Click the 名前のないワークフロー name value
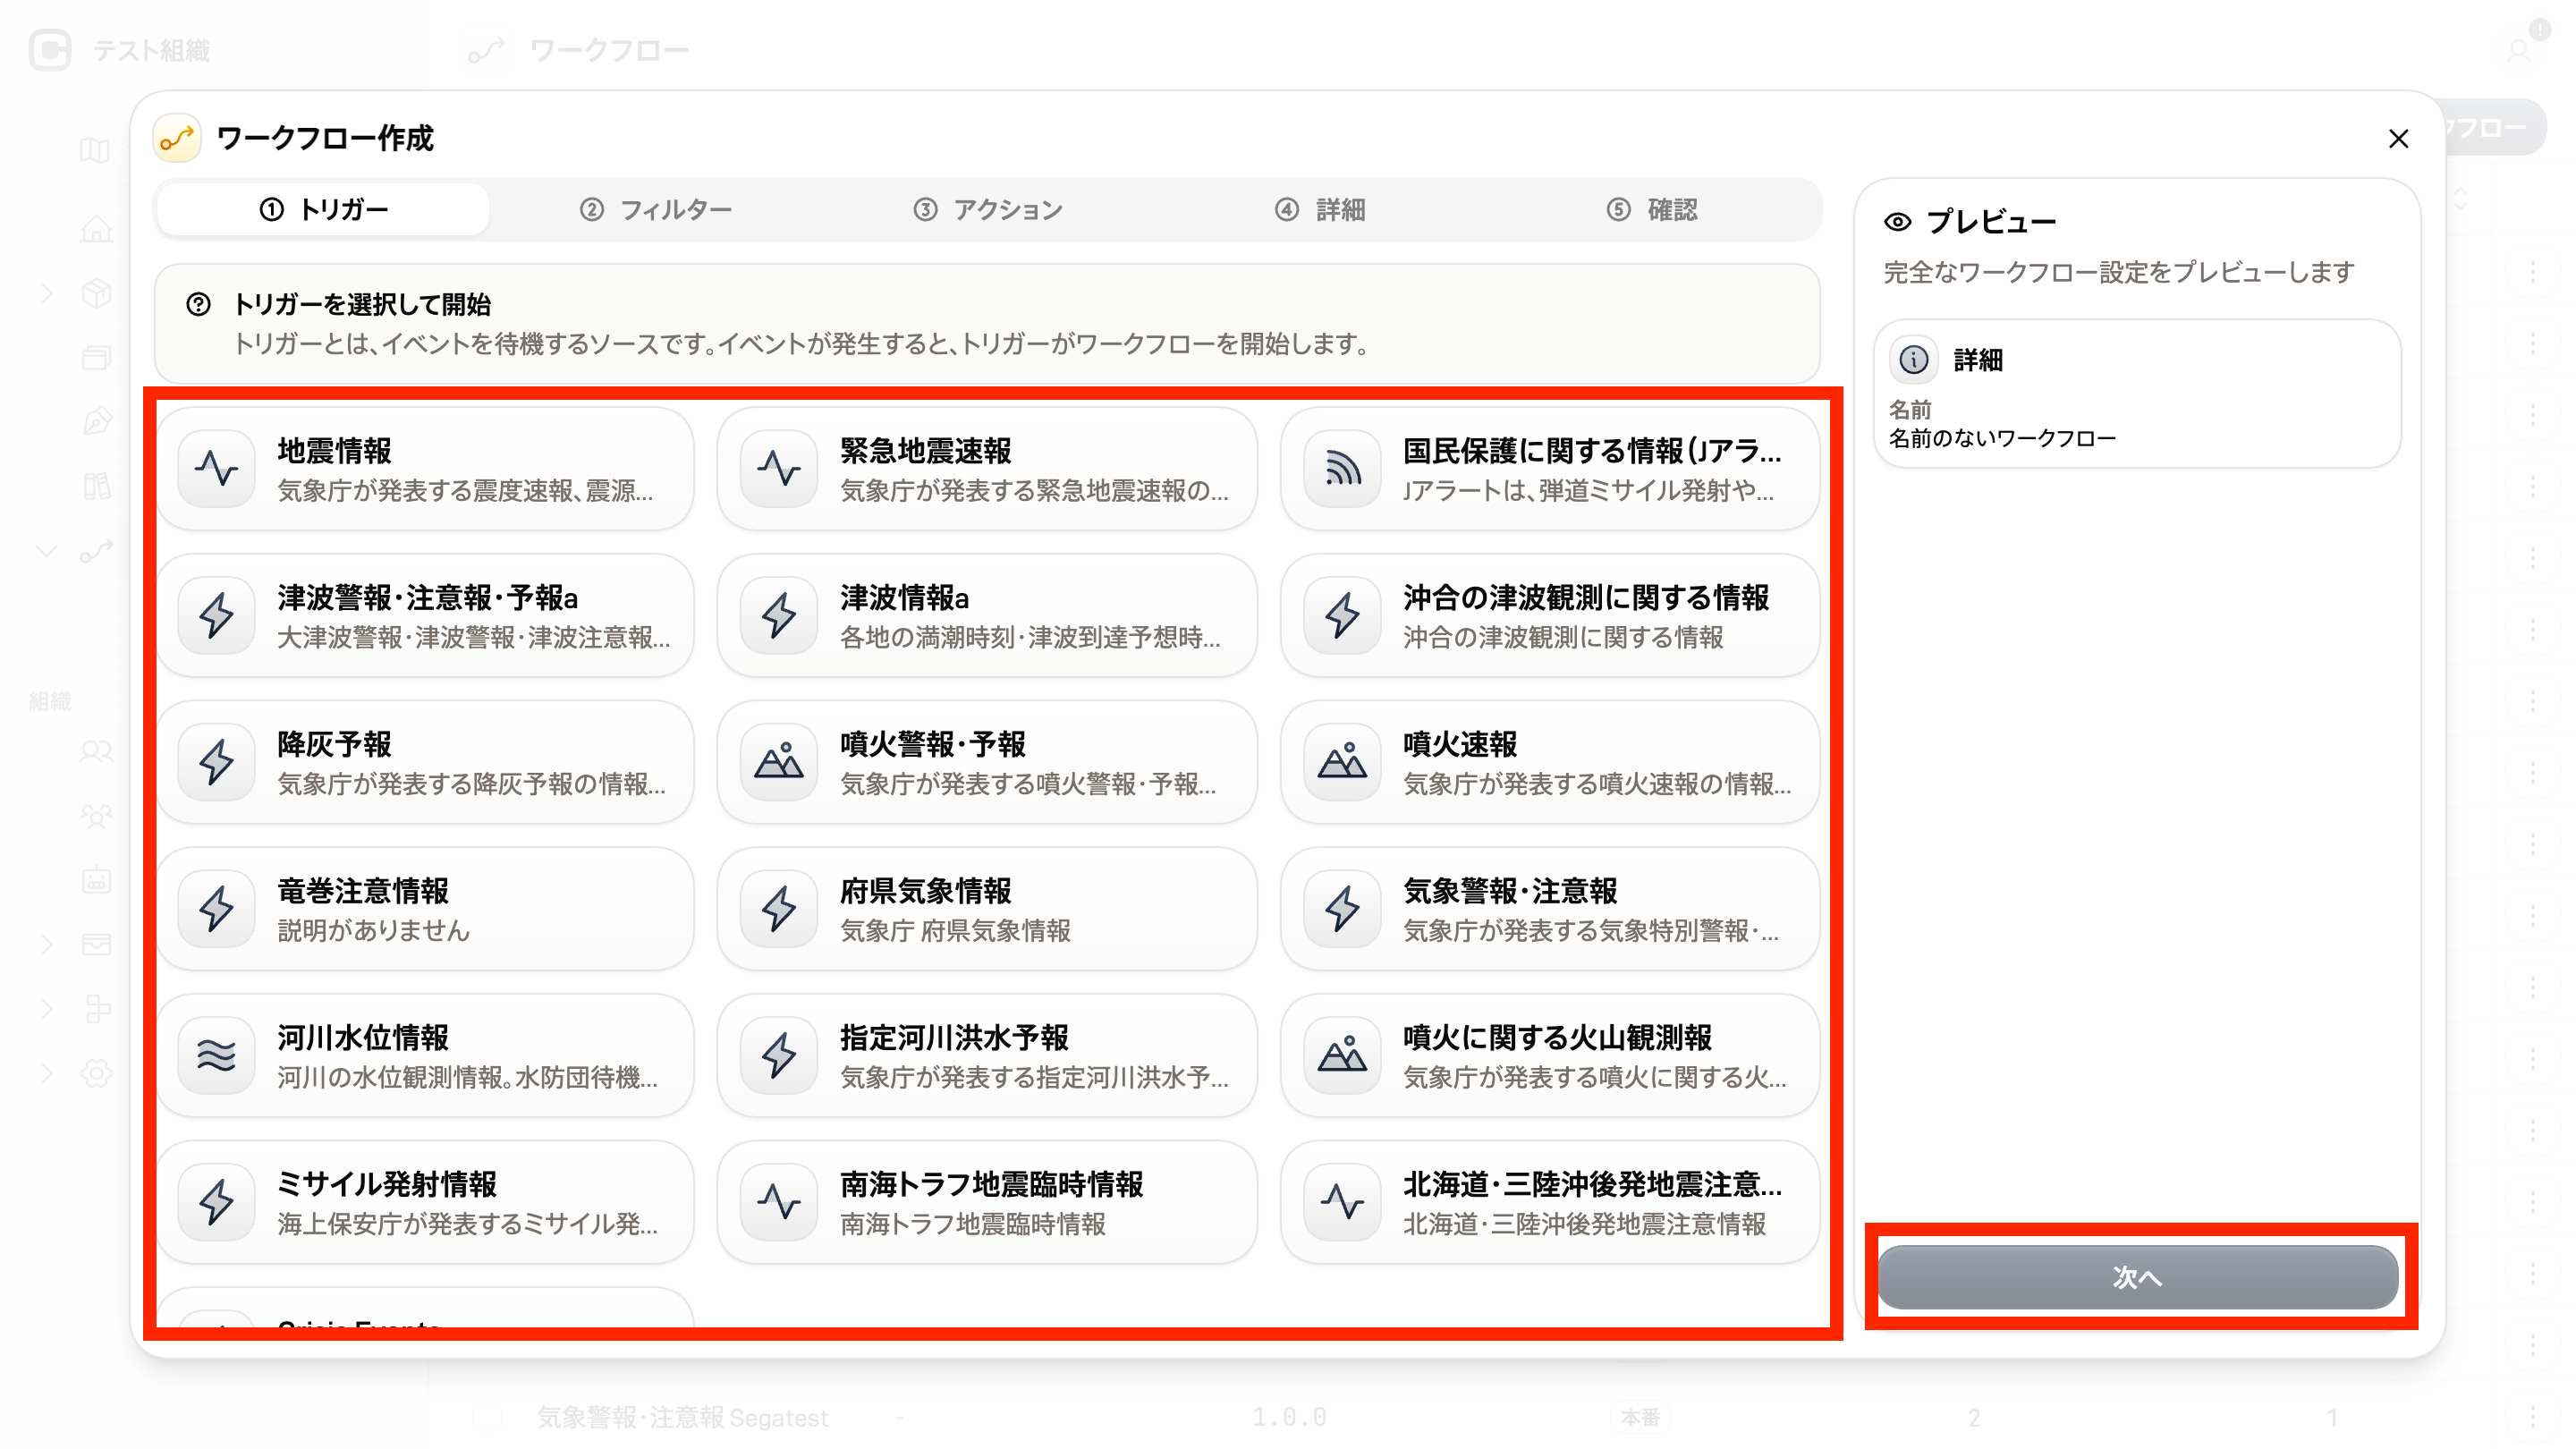Image resolution: width=2576 pixels, height=1449 pixels. click(2002, 438)
